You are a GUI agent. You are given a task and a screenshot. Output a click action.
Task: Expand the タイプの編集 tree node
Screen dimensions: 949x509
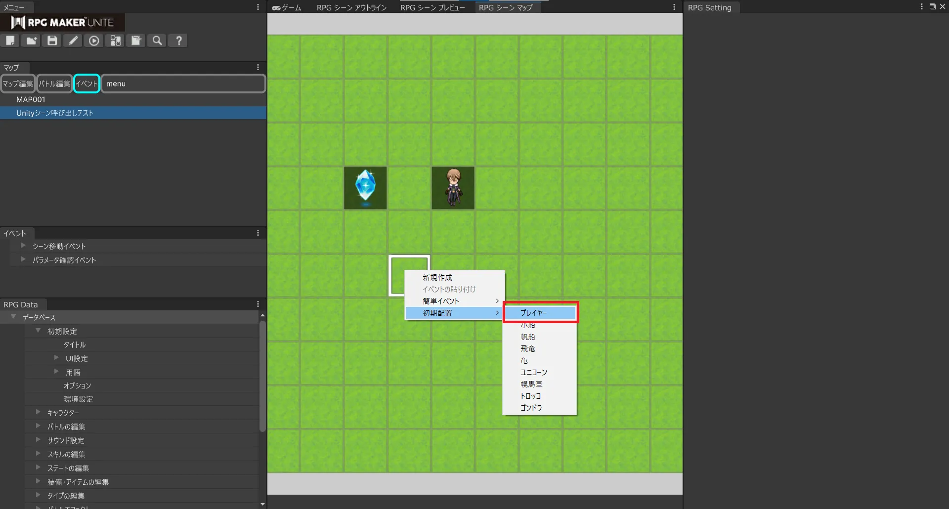click(38, 495)
